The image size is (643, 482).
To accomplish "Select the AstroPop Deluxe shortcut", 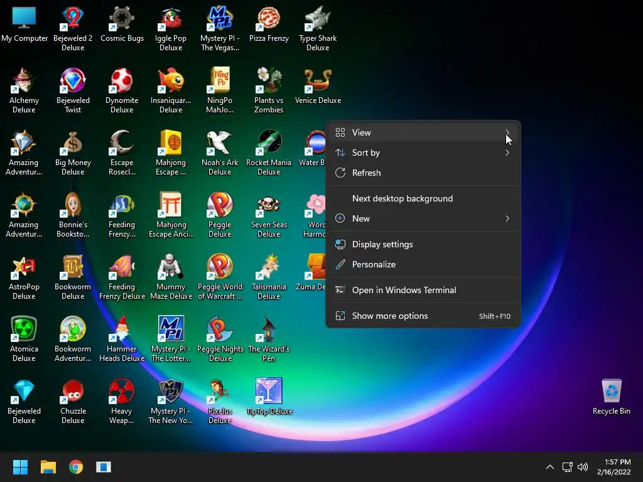I will click(24, 277).
